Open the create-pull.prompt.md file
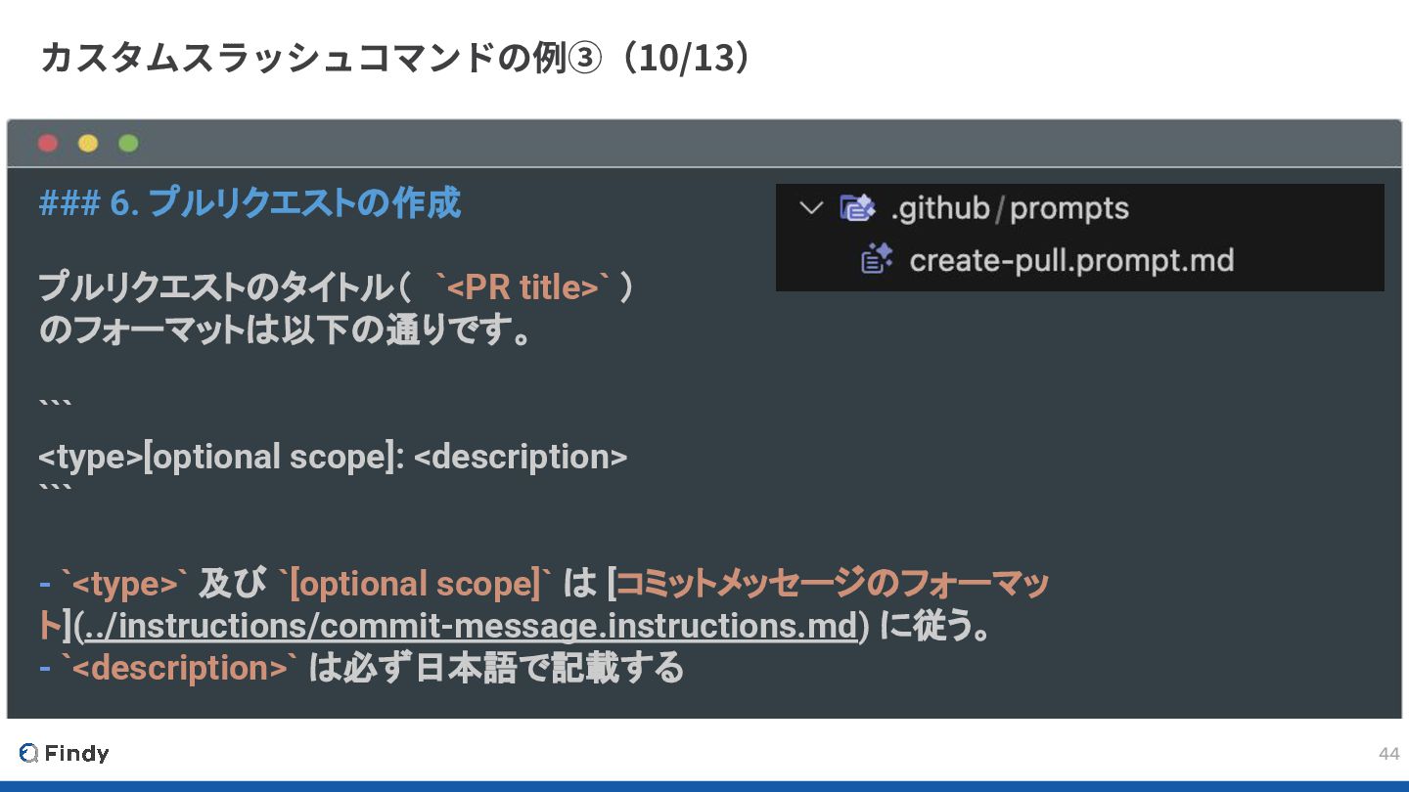This screenshot has width=1409, height=792. [1071, 260]
